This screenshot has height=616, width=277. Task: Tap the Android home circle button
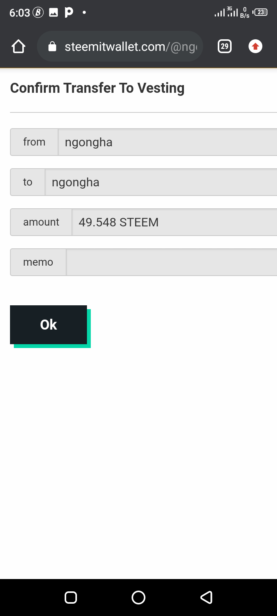[x=138, y=597]
